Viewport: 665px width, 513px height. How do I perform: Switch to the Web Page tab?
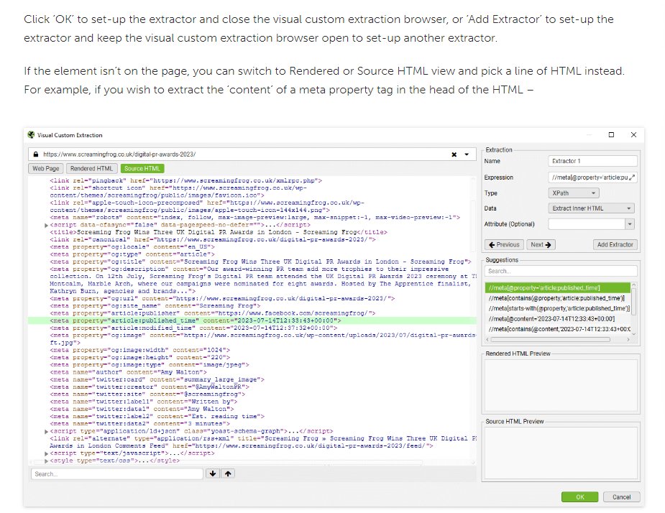coord(46,168)
